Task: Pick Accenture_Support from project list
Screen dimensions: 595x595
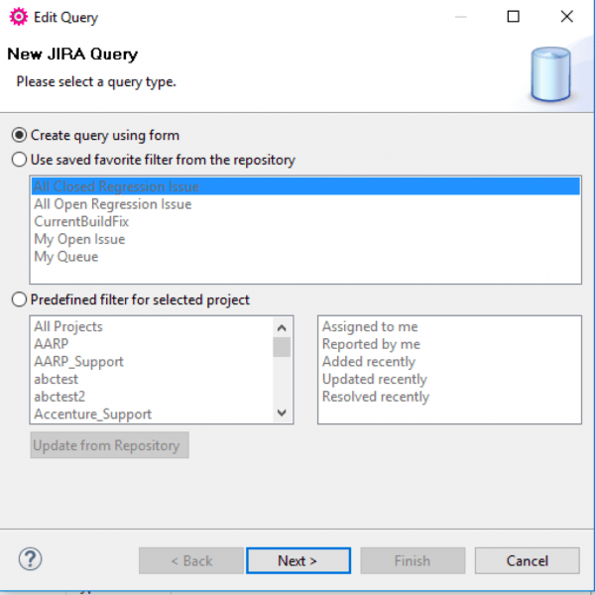Action: [x=92, y=415]
